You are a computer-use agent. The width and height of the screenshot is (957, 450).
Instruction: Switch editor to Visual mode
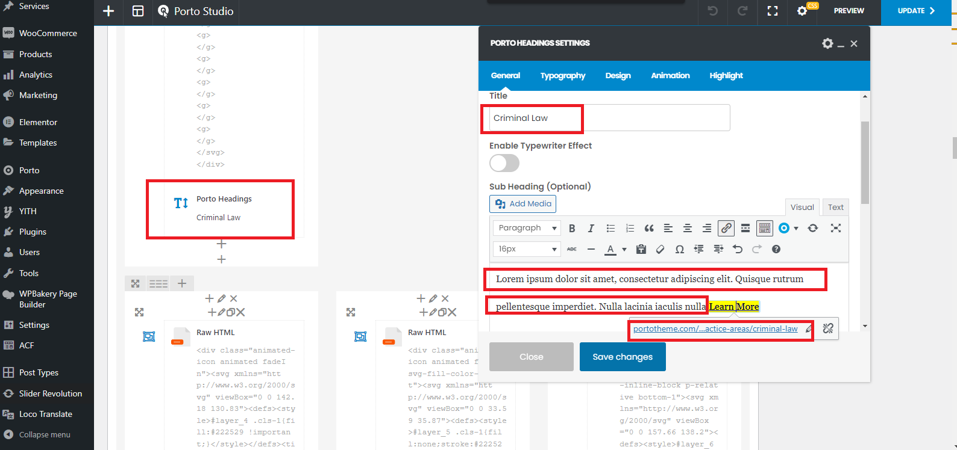802,207
